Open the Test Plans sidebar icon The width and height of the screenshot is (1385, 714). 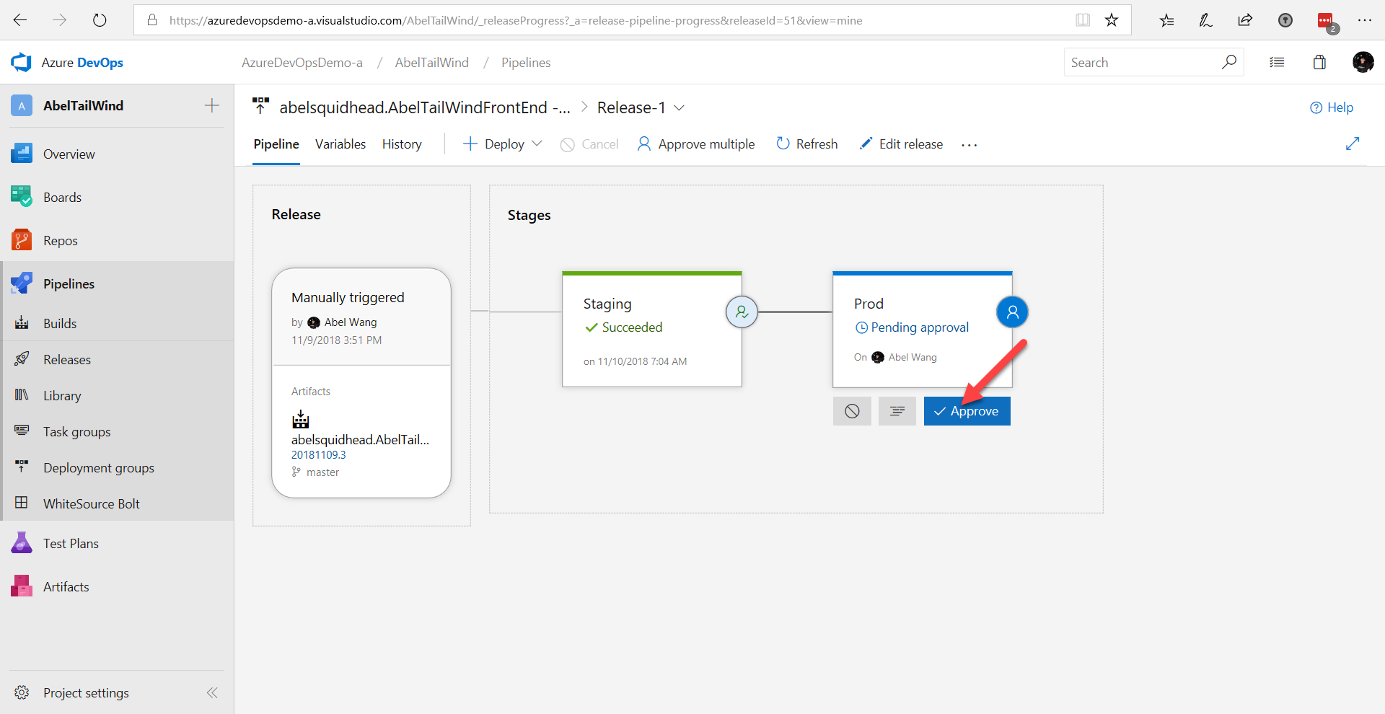click(x=22, y=543)
